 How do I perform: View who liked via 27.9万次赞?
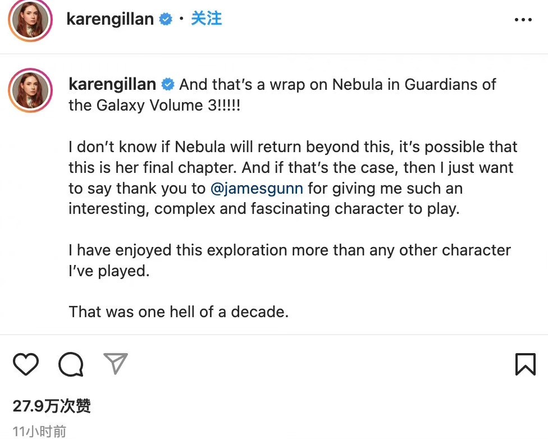52,406
